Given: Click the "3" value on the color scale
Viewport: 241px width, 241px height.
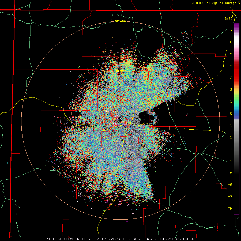Looking at the screenshot, I should click(231, 78).
